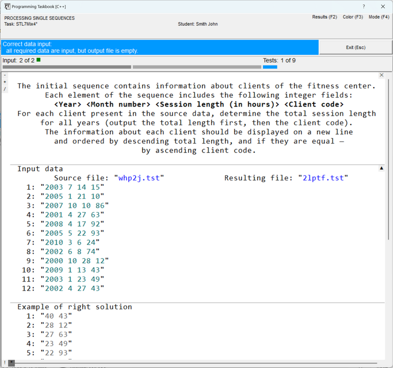Click the Programming Taskbook app icon
The height and width of the screenshot is (368, 393).
7,6
